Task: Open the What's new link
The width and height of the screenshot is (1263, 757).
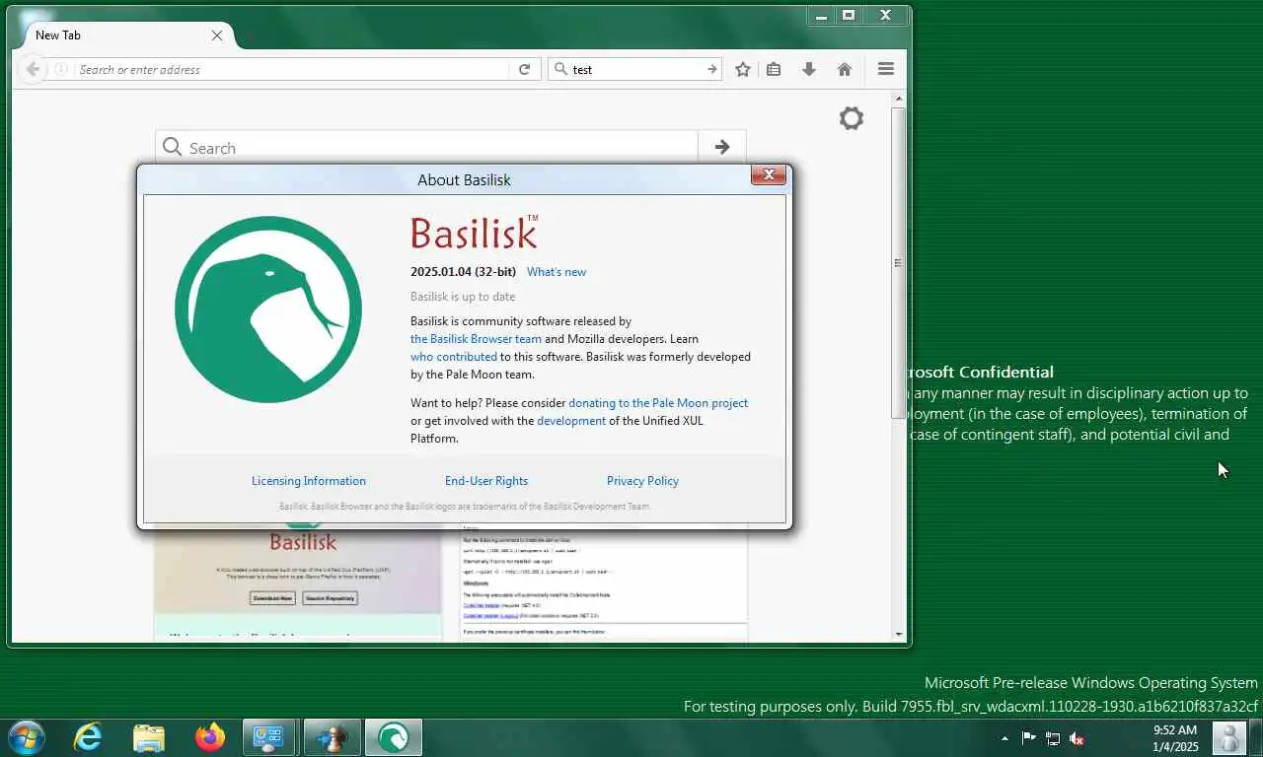Action: [557, 272]
